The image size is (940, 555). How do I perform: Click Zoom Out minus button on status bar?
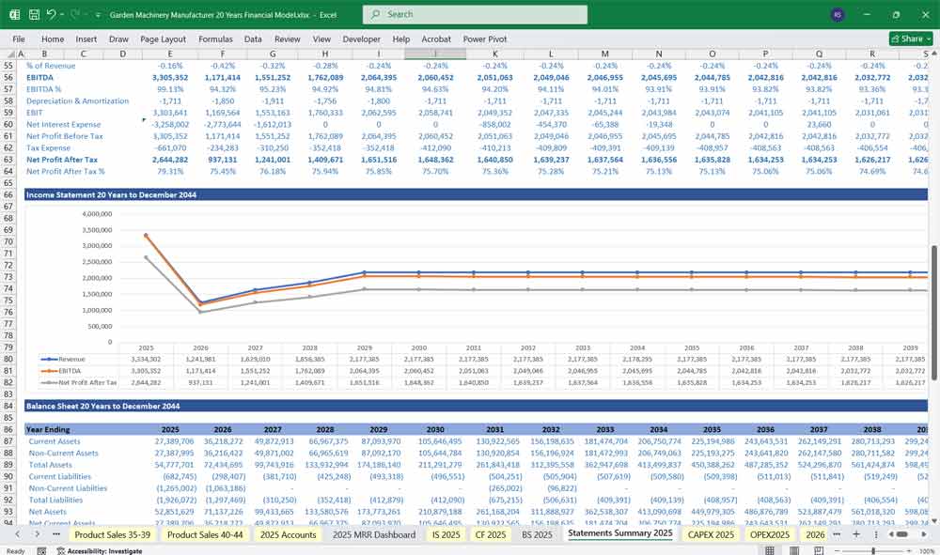[836, 549]
